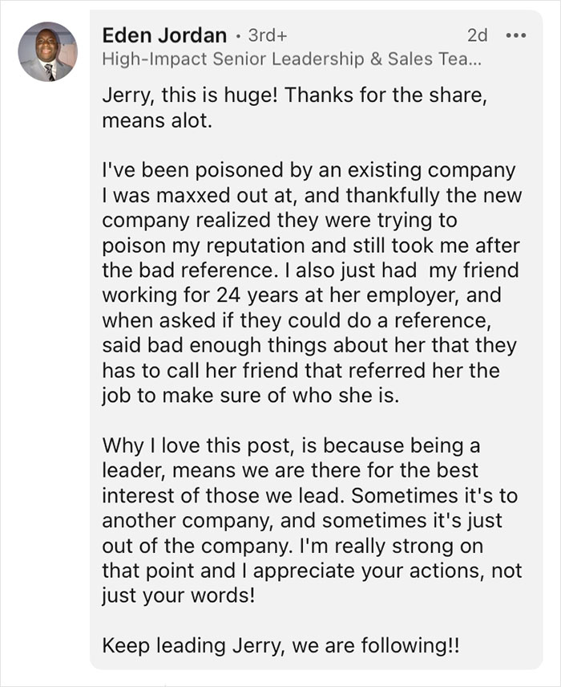Click the 2d comment timestamp
This screenshot has height=687, width=561.
coord(476,36)
